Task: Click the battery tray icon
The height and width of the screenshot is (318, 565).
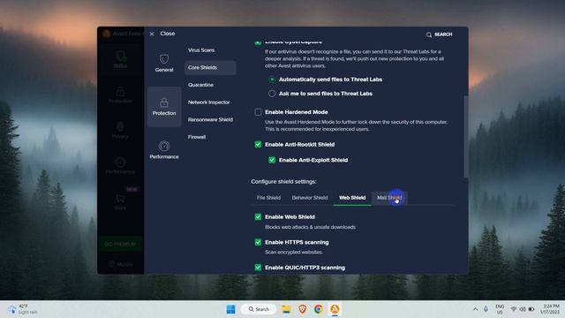Action: click(531, 309)
